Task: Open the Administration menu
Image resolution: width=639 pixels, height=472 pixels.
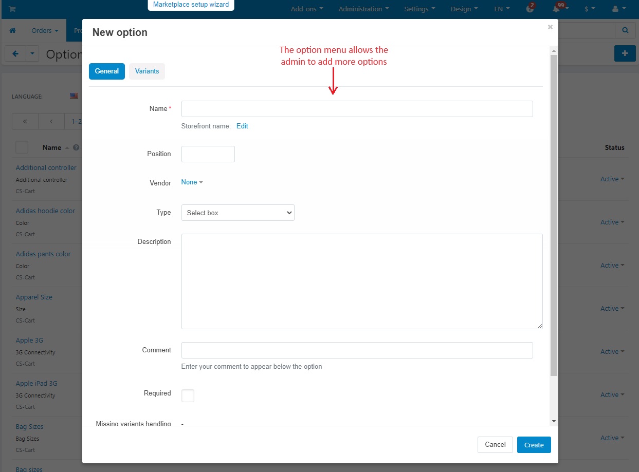Action: (x=363, y=9)
